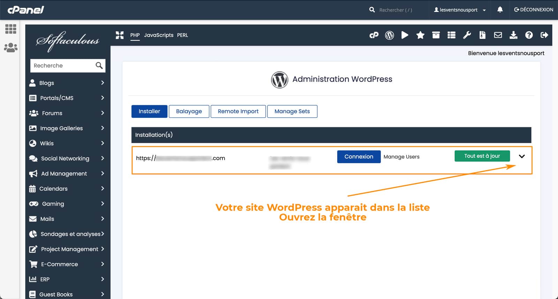The height and width of the screenshot is (299, 558).
Task: Click the Remote Import button
Action: pos(238,112)
